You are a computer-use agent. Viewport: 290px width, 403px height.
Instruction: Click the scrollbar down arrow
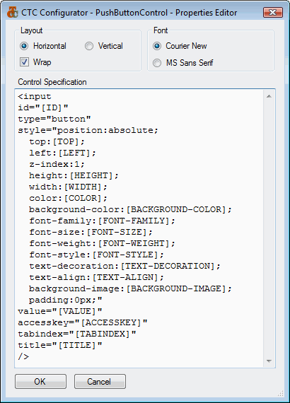(269, 361)
